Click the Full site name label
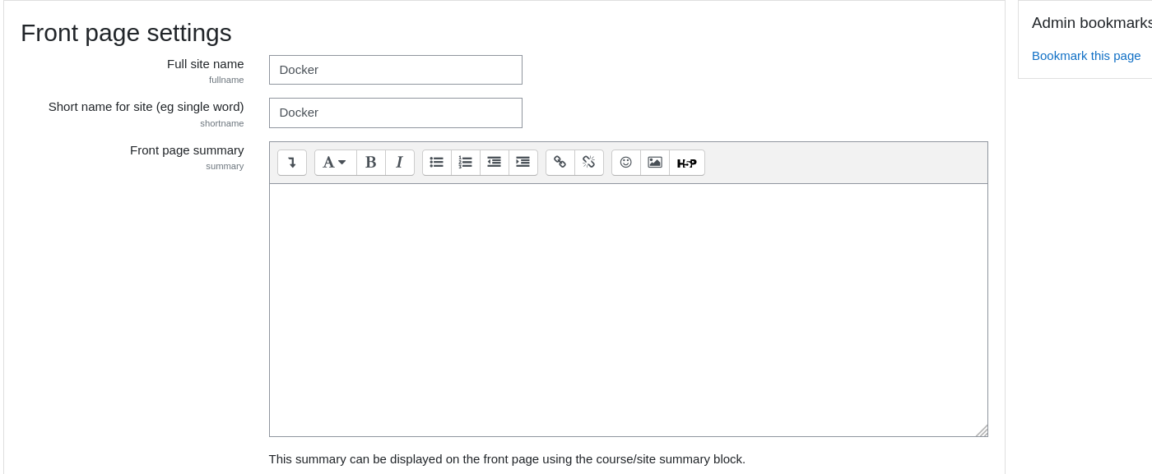Viewport: 1152px width, 474px height. [206, 64]
